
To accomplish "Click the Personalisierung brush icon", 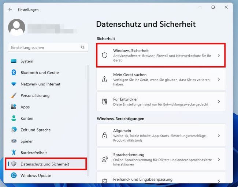I will tap(14, 95).
